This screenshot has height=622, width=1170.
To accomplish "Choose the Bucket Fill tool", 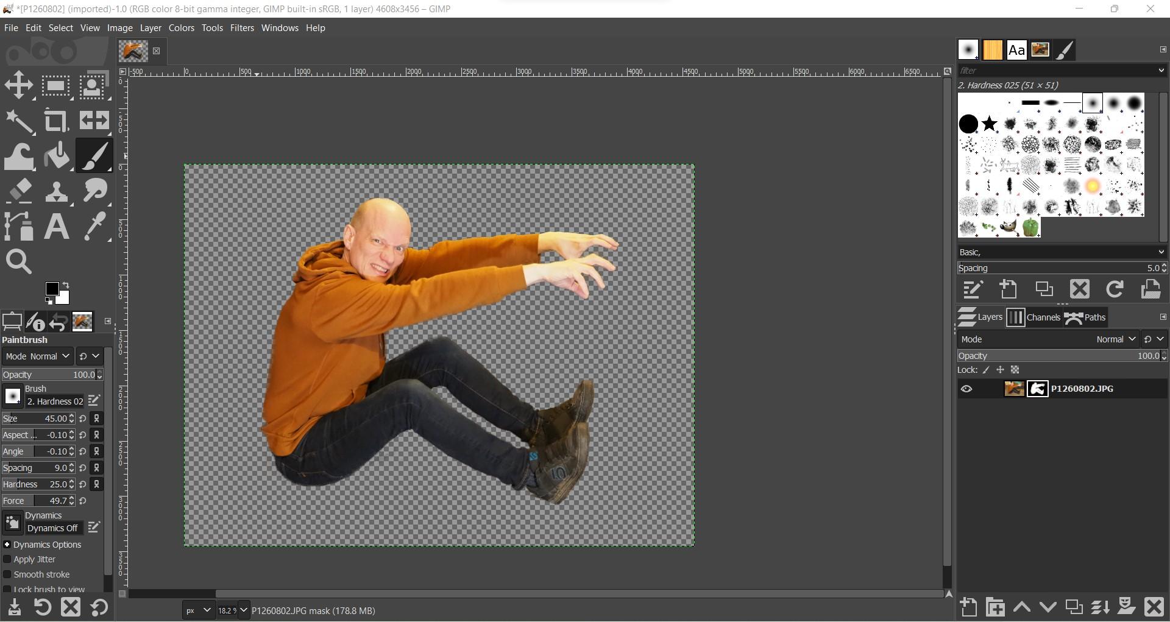I will (56, 155).
